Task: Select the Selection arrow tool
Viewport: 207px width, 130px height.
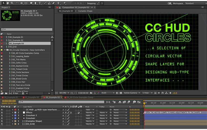Action: (x=4, y=3)
